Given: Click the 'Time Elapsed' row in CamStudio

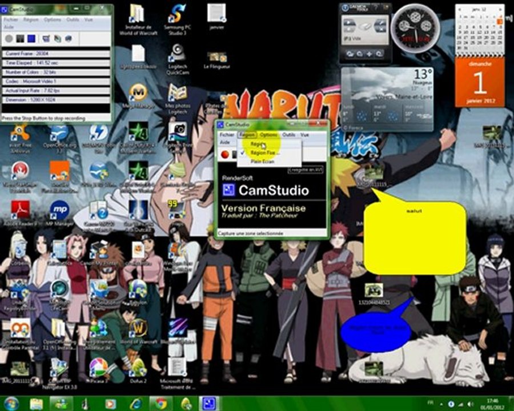Looking at the screenshot, I should [56, 63].
